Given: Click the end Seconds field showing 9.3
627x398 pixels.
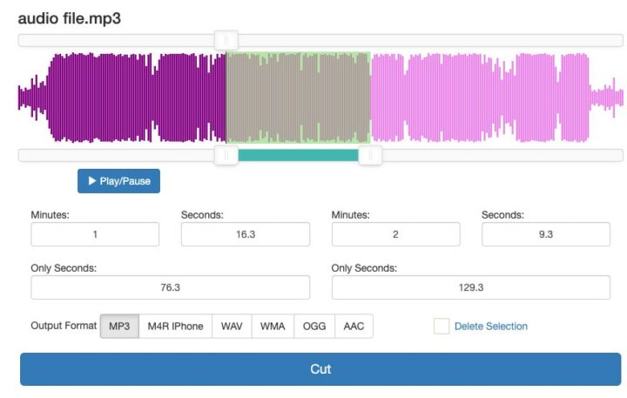Looking at the screenshot, I should click(546, 234).
